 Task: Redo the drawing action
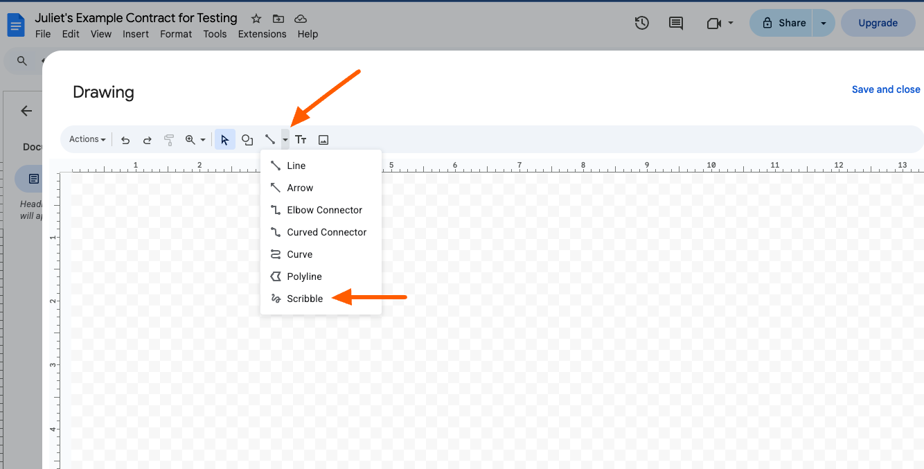click(x=147, y=139)
